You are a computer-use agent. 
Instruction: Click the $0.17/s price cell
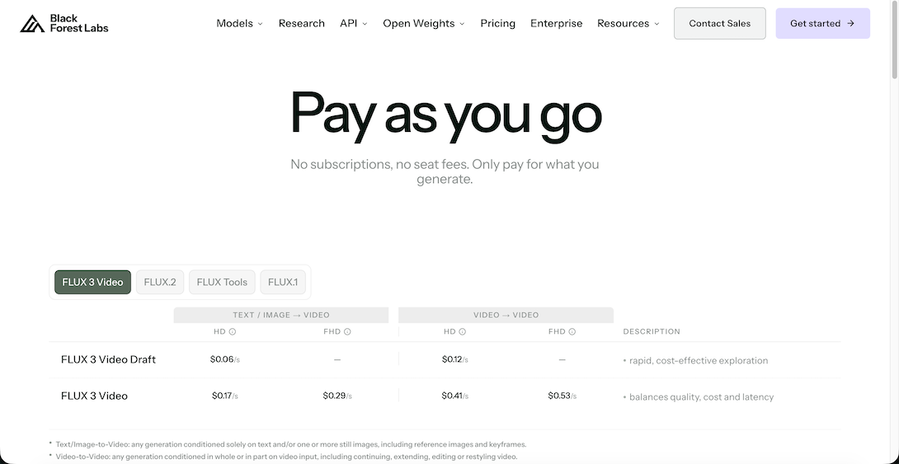(x=224, y=396)
